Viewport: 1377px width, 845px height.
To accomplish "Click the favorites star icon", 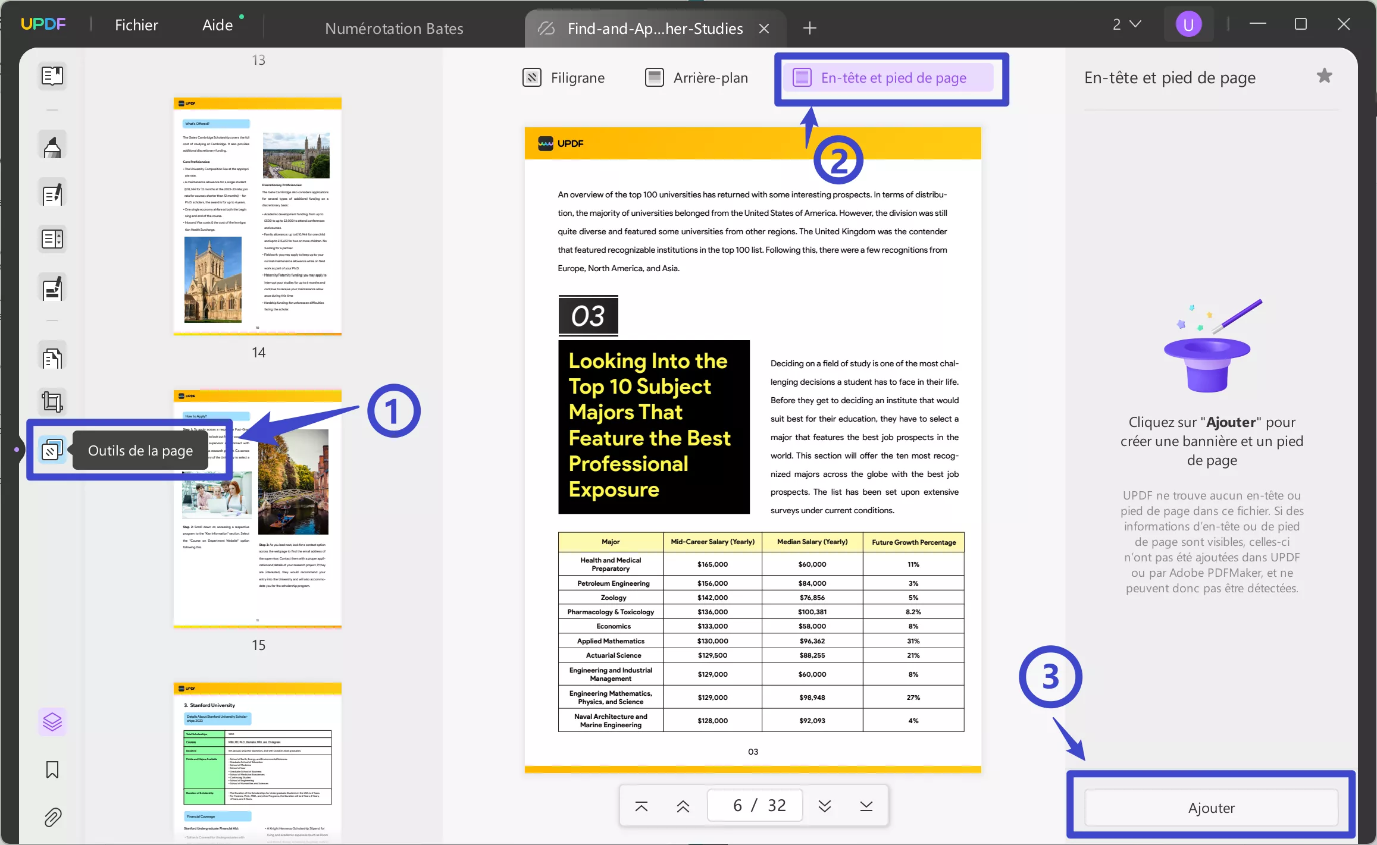I will coord(1324,76).
